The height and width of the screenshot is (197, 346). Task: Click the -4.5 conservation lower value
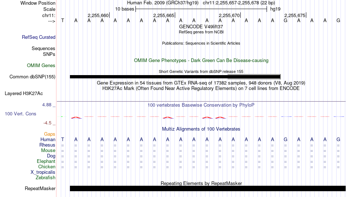click(47, 123)
